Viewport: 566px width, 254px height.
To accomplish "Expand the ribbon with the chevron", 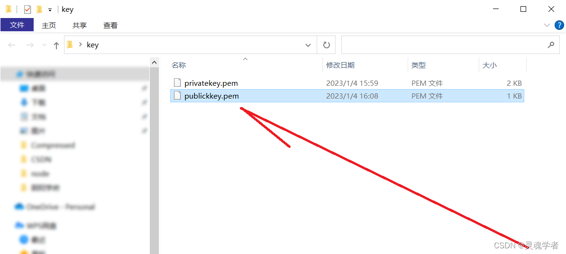I will point(547,25).
